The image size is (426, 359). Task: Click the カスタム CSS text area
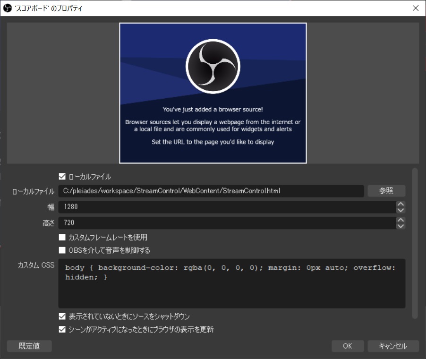coord(232,283)
